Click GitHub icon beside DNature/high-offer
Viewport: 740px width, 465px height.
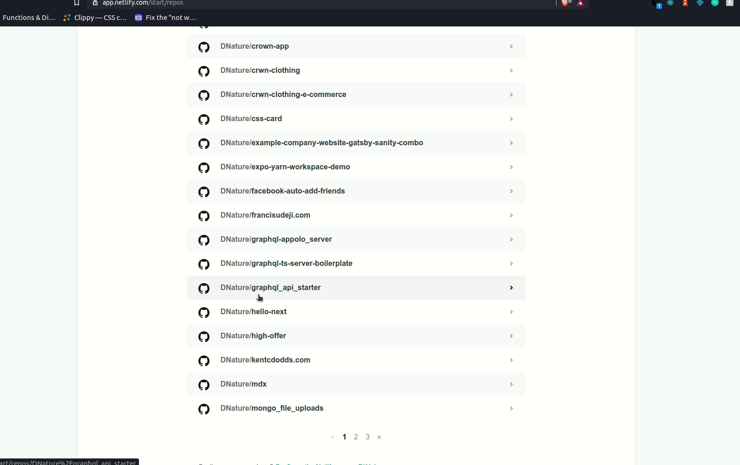tap(204, 336)
